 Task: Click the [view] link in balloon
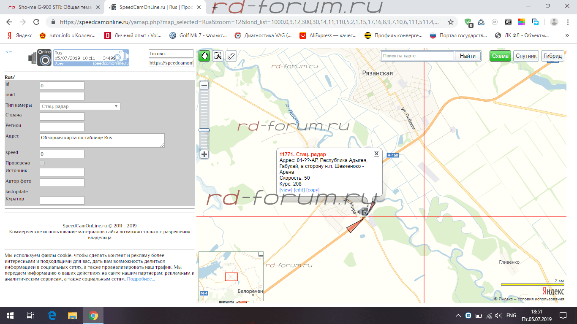[x=286, y=190]
